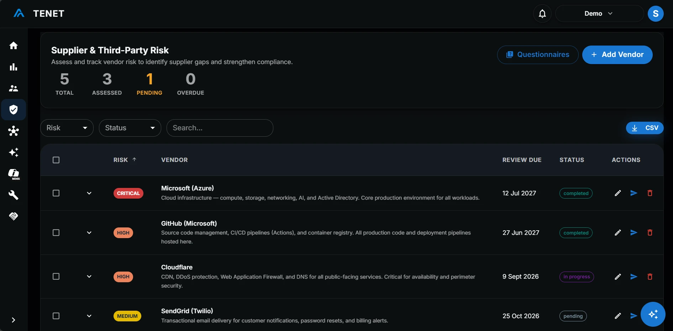Expand the GitHub (Microsoft) row details
This screenshot has width=673, height=331.
(89, 232)
